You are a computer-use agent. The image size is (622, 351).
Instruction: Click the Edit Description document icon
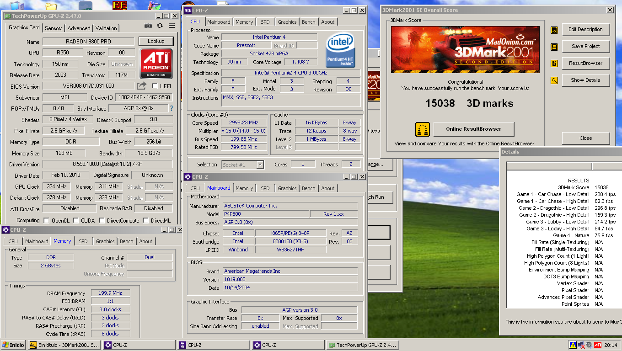(x=554, y=30)
